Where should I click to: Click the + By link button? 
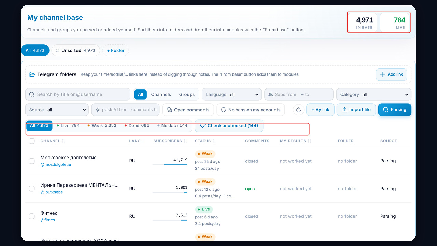click(x=320, y=110)
